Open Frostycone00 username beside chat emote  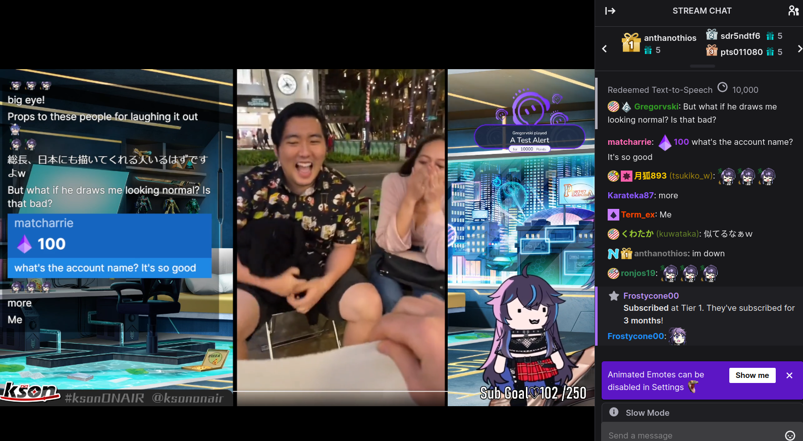point(636,336)
